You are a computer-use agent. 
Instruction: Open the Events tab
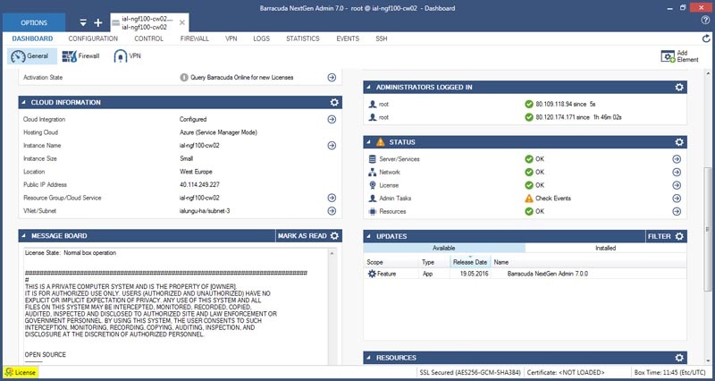tap(348, 38)
